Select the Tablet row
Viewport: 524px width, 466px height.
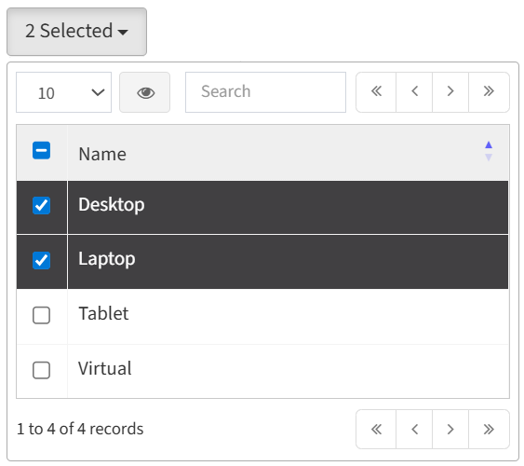(262, 317)
